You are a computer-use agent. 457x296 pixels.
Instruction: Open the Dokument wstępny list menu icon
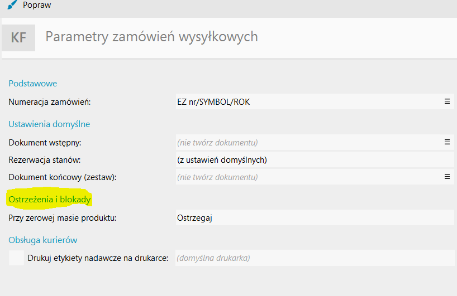(447, 142)
